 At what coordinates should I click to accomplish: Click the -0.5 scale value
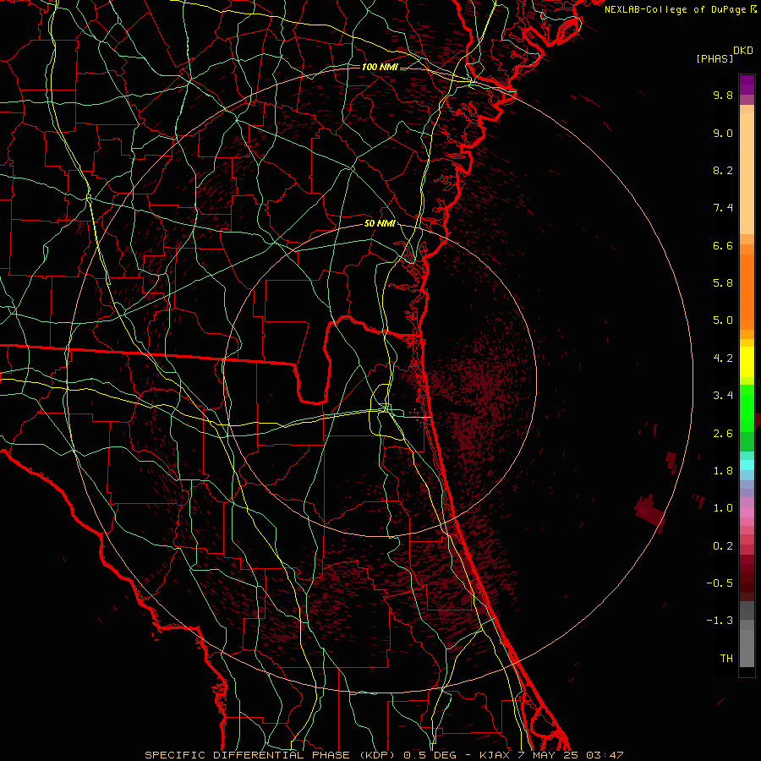[720, 583]
